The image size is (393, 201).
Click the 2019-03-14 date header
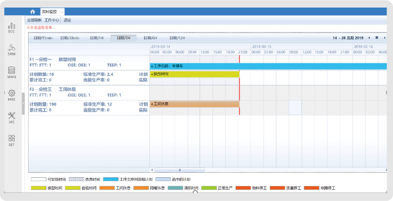point(161,46)
